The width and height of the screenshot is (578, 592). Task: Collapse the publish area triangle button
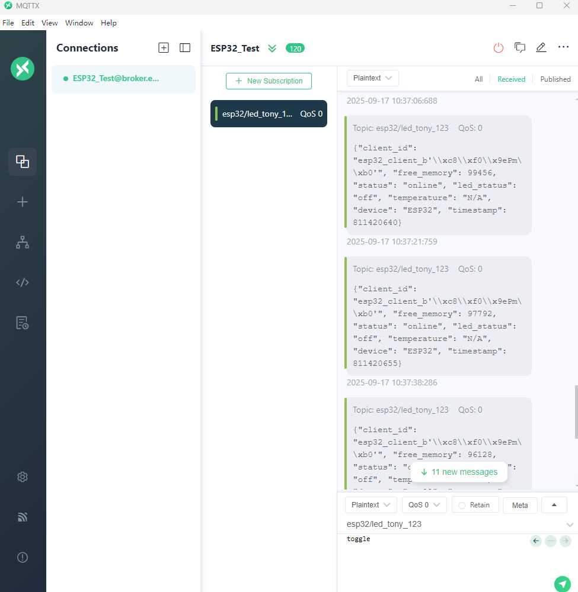(554, 505)
